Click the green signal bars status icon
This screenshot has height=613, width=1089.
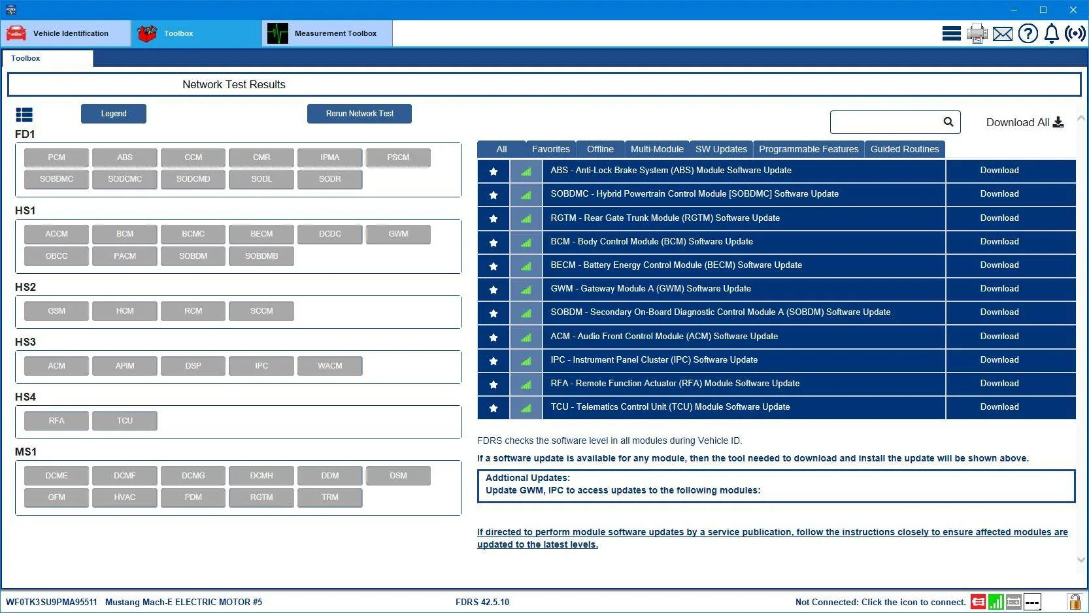996,602
